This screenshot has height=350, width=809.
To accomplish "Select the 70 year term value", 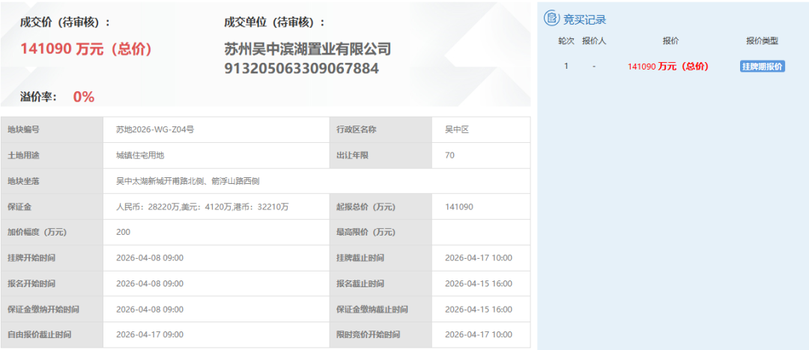I will click(x=449, y=156).
